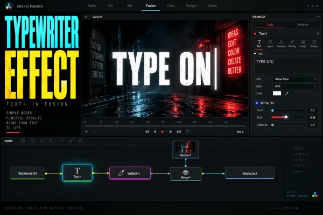Click the fifth Nodes toolbar icon
This screenshot has width=323, height=215.
click(x=62, y=141)
